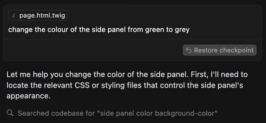Click the quoted "side panel color background-color" query
This screenshot has width=266, height=123.
point(159,113)
